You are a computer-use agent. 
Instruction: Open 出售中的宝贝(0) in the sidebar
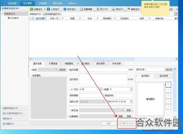pyautogui.click(x=14, y=108)
